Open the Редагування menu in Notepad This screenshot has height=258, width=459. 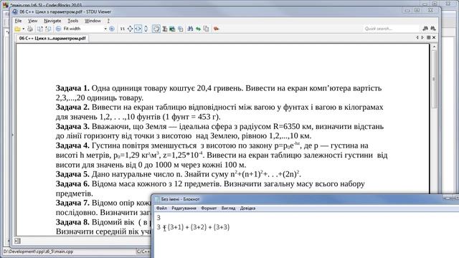point(184,209)
